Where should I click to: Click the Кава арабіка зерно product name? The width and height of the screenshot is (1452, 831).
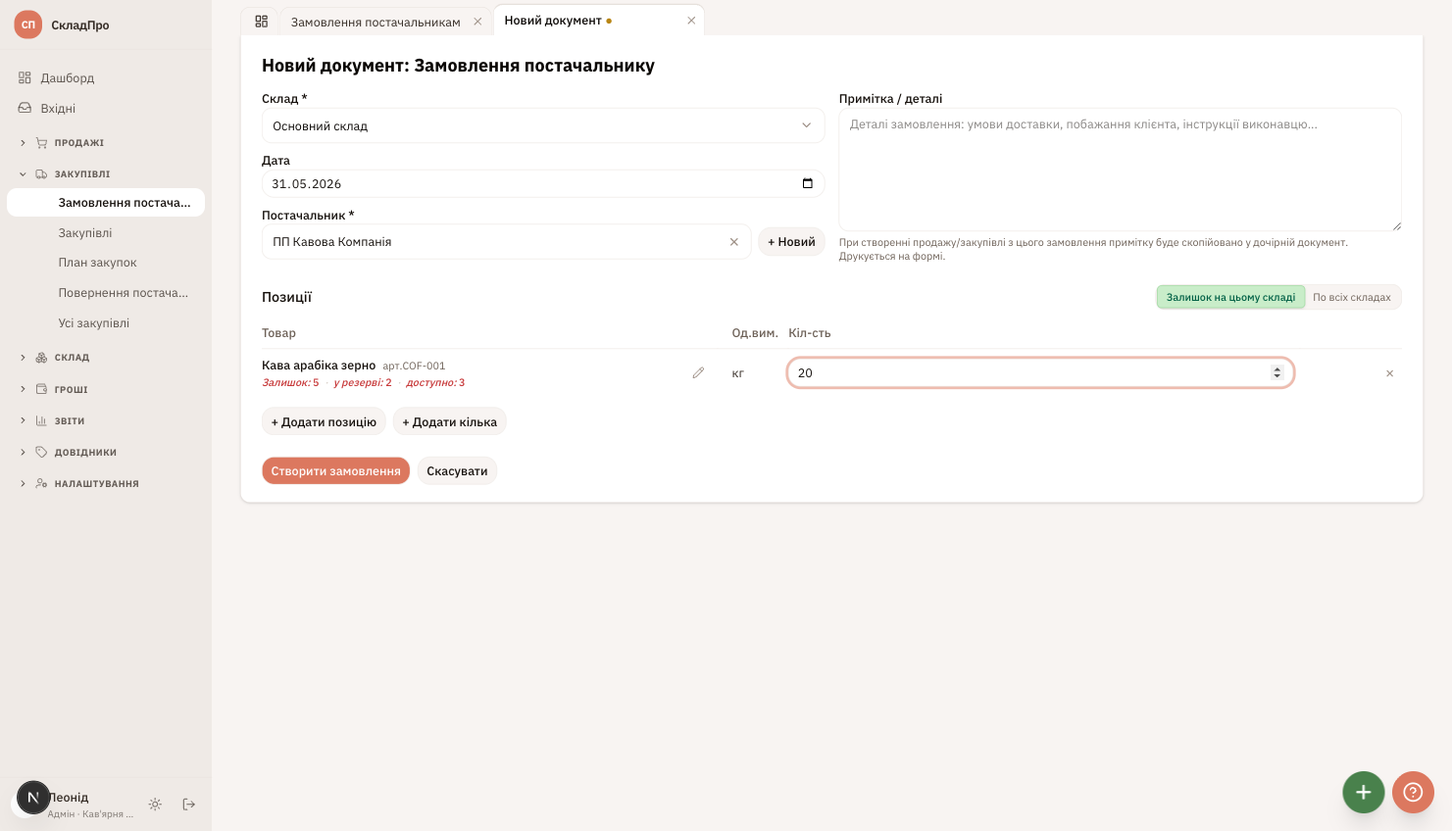[319, 366]
